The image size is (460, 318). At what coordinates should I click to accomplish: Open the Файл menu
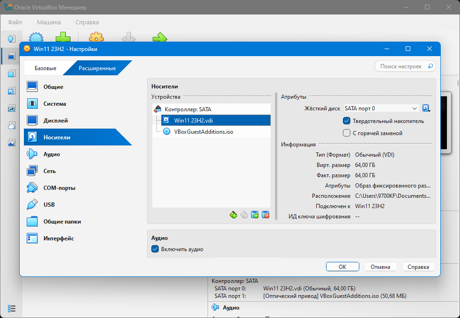click(x=15, y=22)
